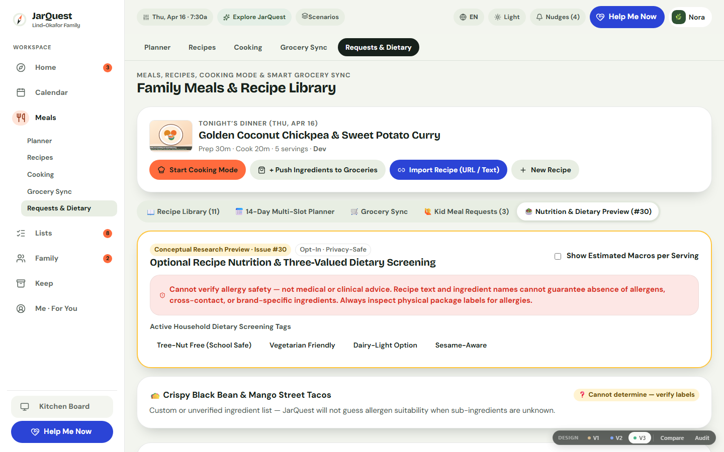Open the Nudges (4) notifications
This screenshot has width=724, height=452.
tap(558, 17)
